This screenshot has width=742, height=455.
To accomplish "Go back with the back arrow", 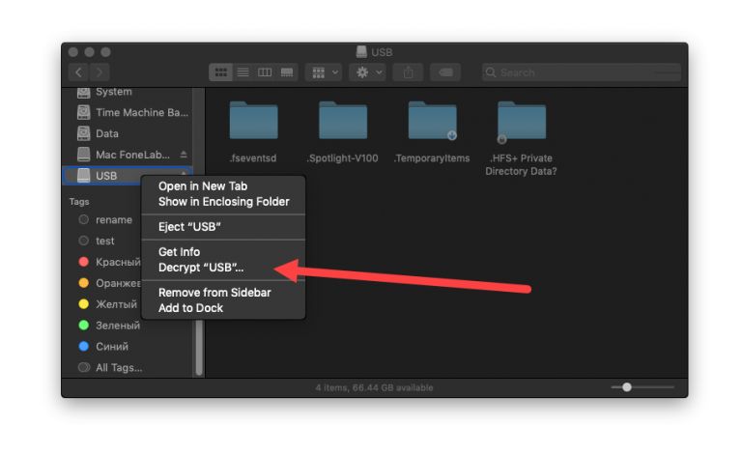I will [78, 72].
